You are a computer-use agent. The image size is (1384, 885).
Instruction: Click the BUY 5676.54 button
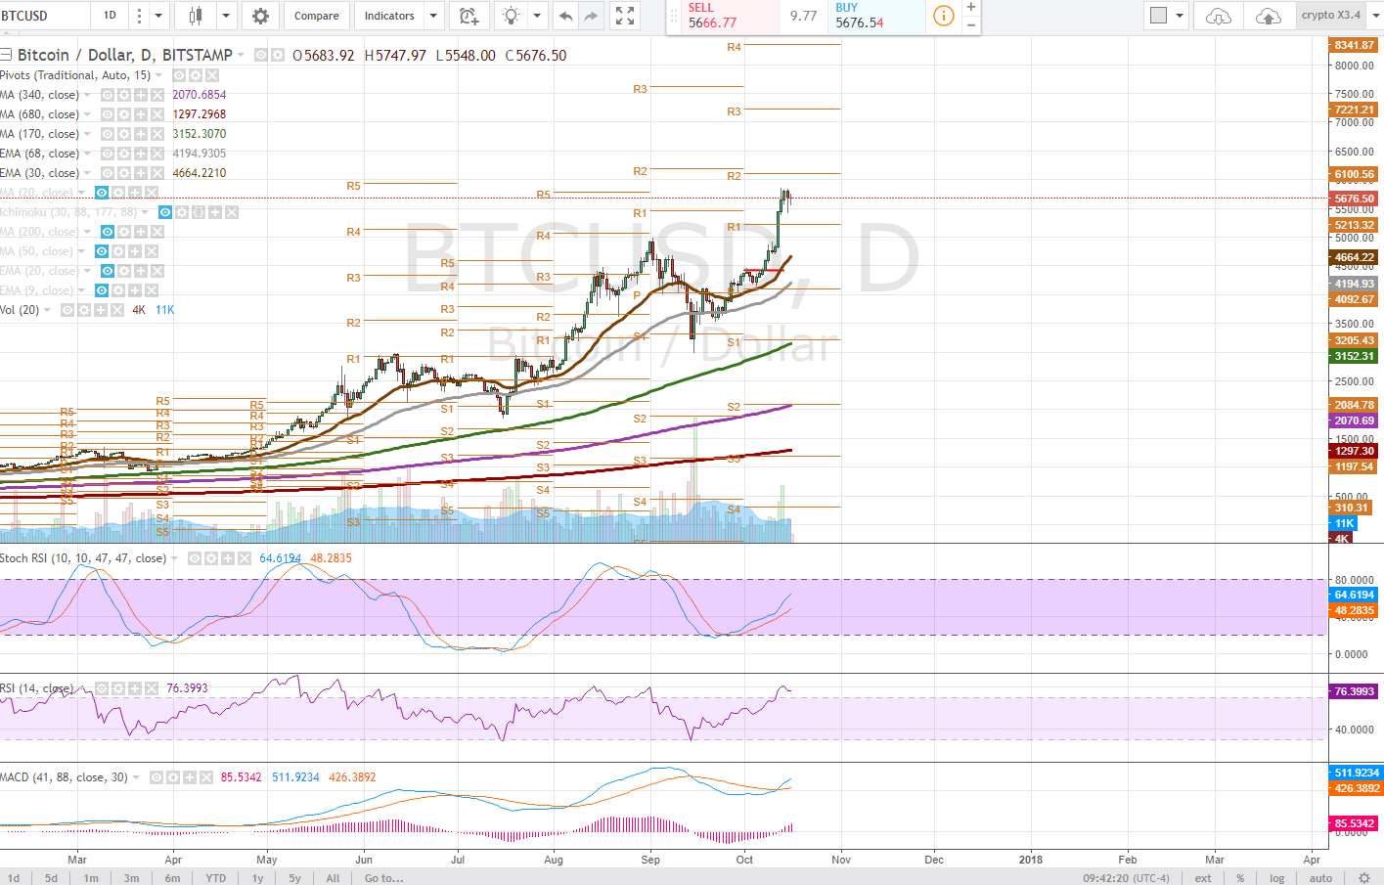click(x=874, y=16)
